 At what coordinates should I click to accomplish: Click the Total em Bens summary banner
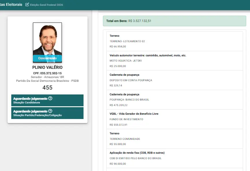click(x=175, y=21)
